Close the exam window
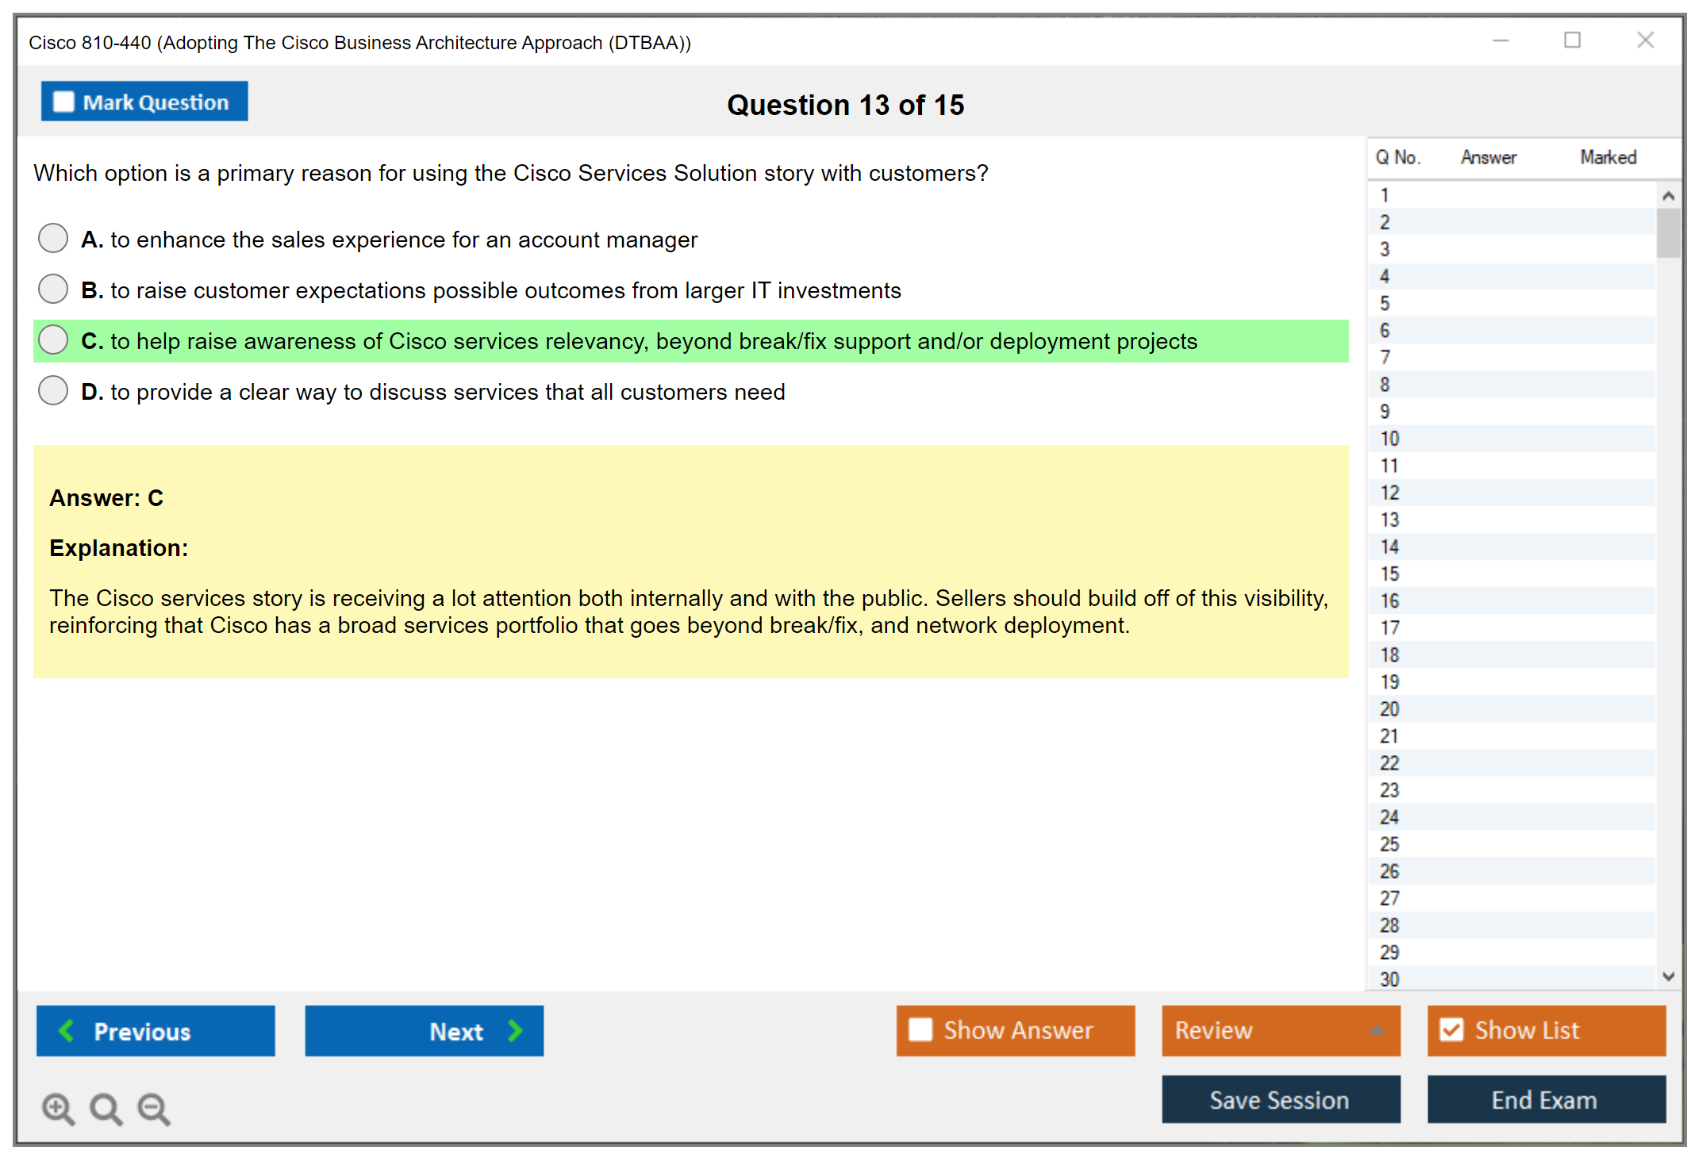 (x=1645, y=40)
